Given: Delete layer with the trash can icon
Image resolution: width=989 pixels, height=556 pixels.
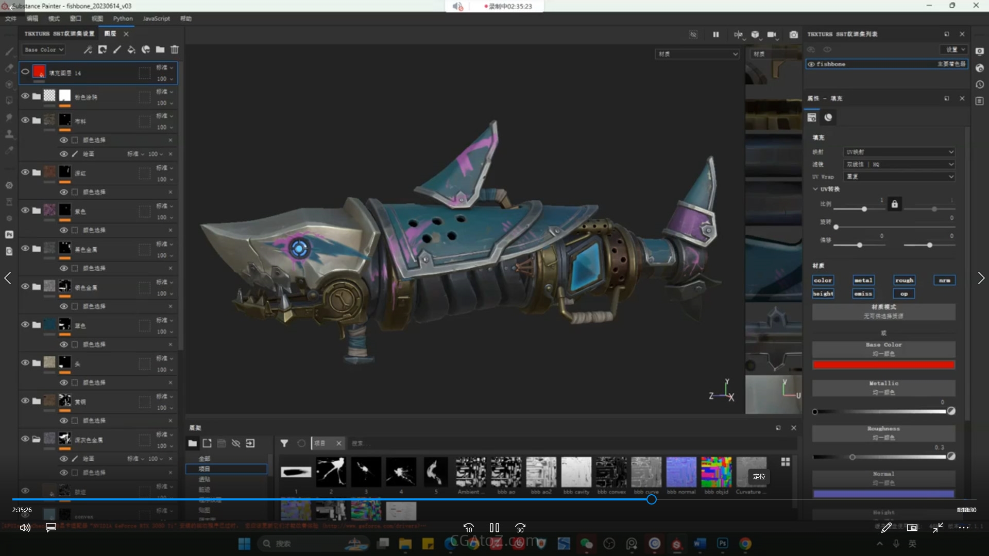Looking at the screenshot, I should [175, 49].
